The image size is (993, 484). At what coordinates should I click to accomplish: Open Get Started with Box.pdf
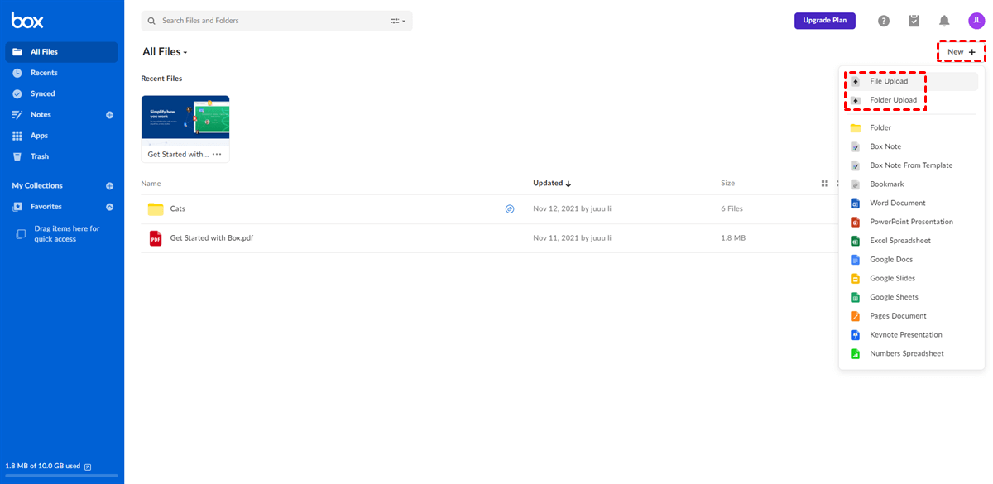(212, 238)
